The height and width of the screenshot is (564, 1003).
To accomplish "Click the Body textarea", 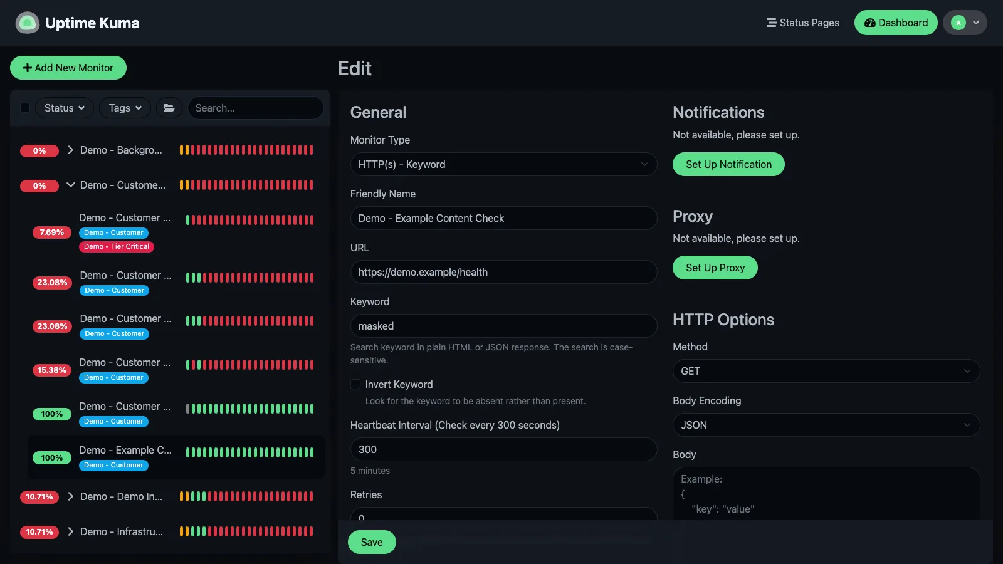I will point(826,494).
